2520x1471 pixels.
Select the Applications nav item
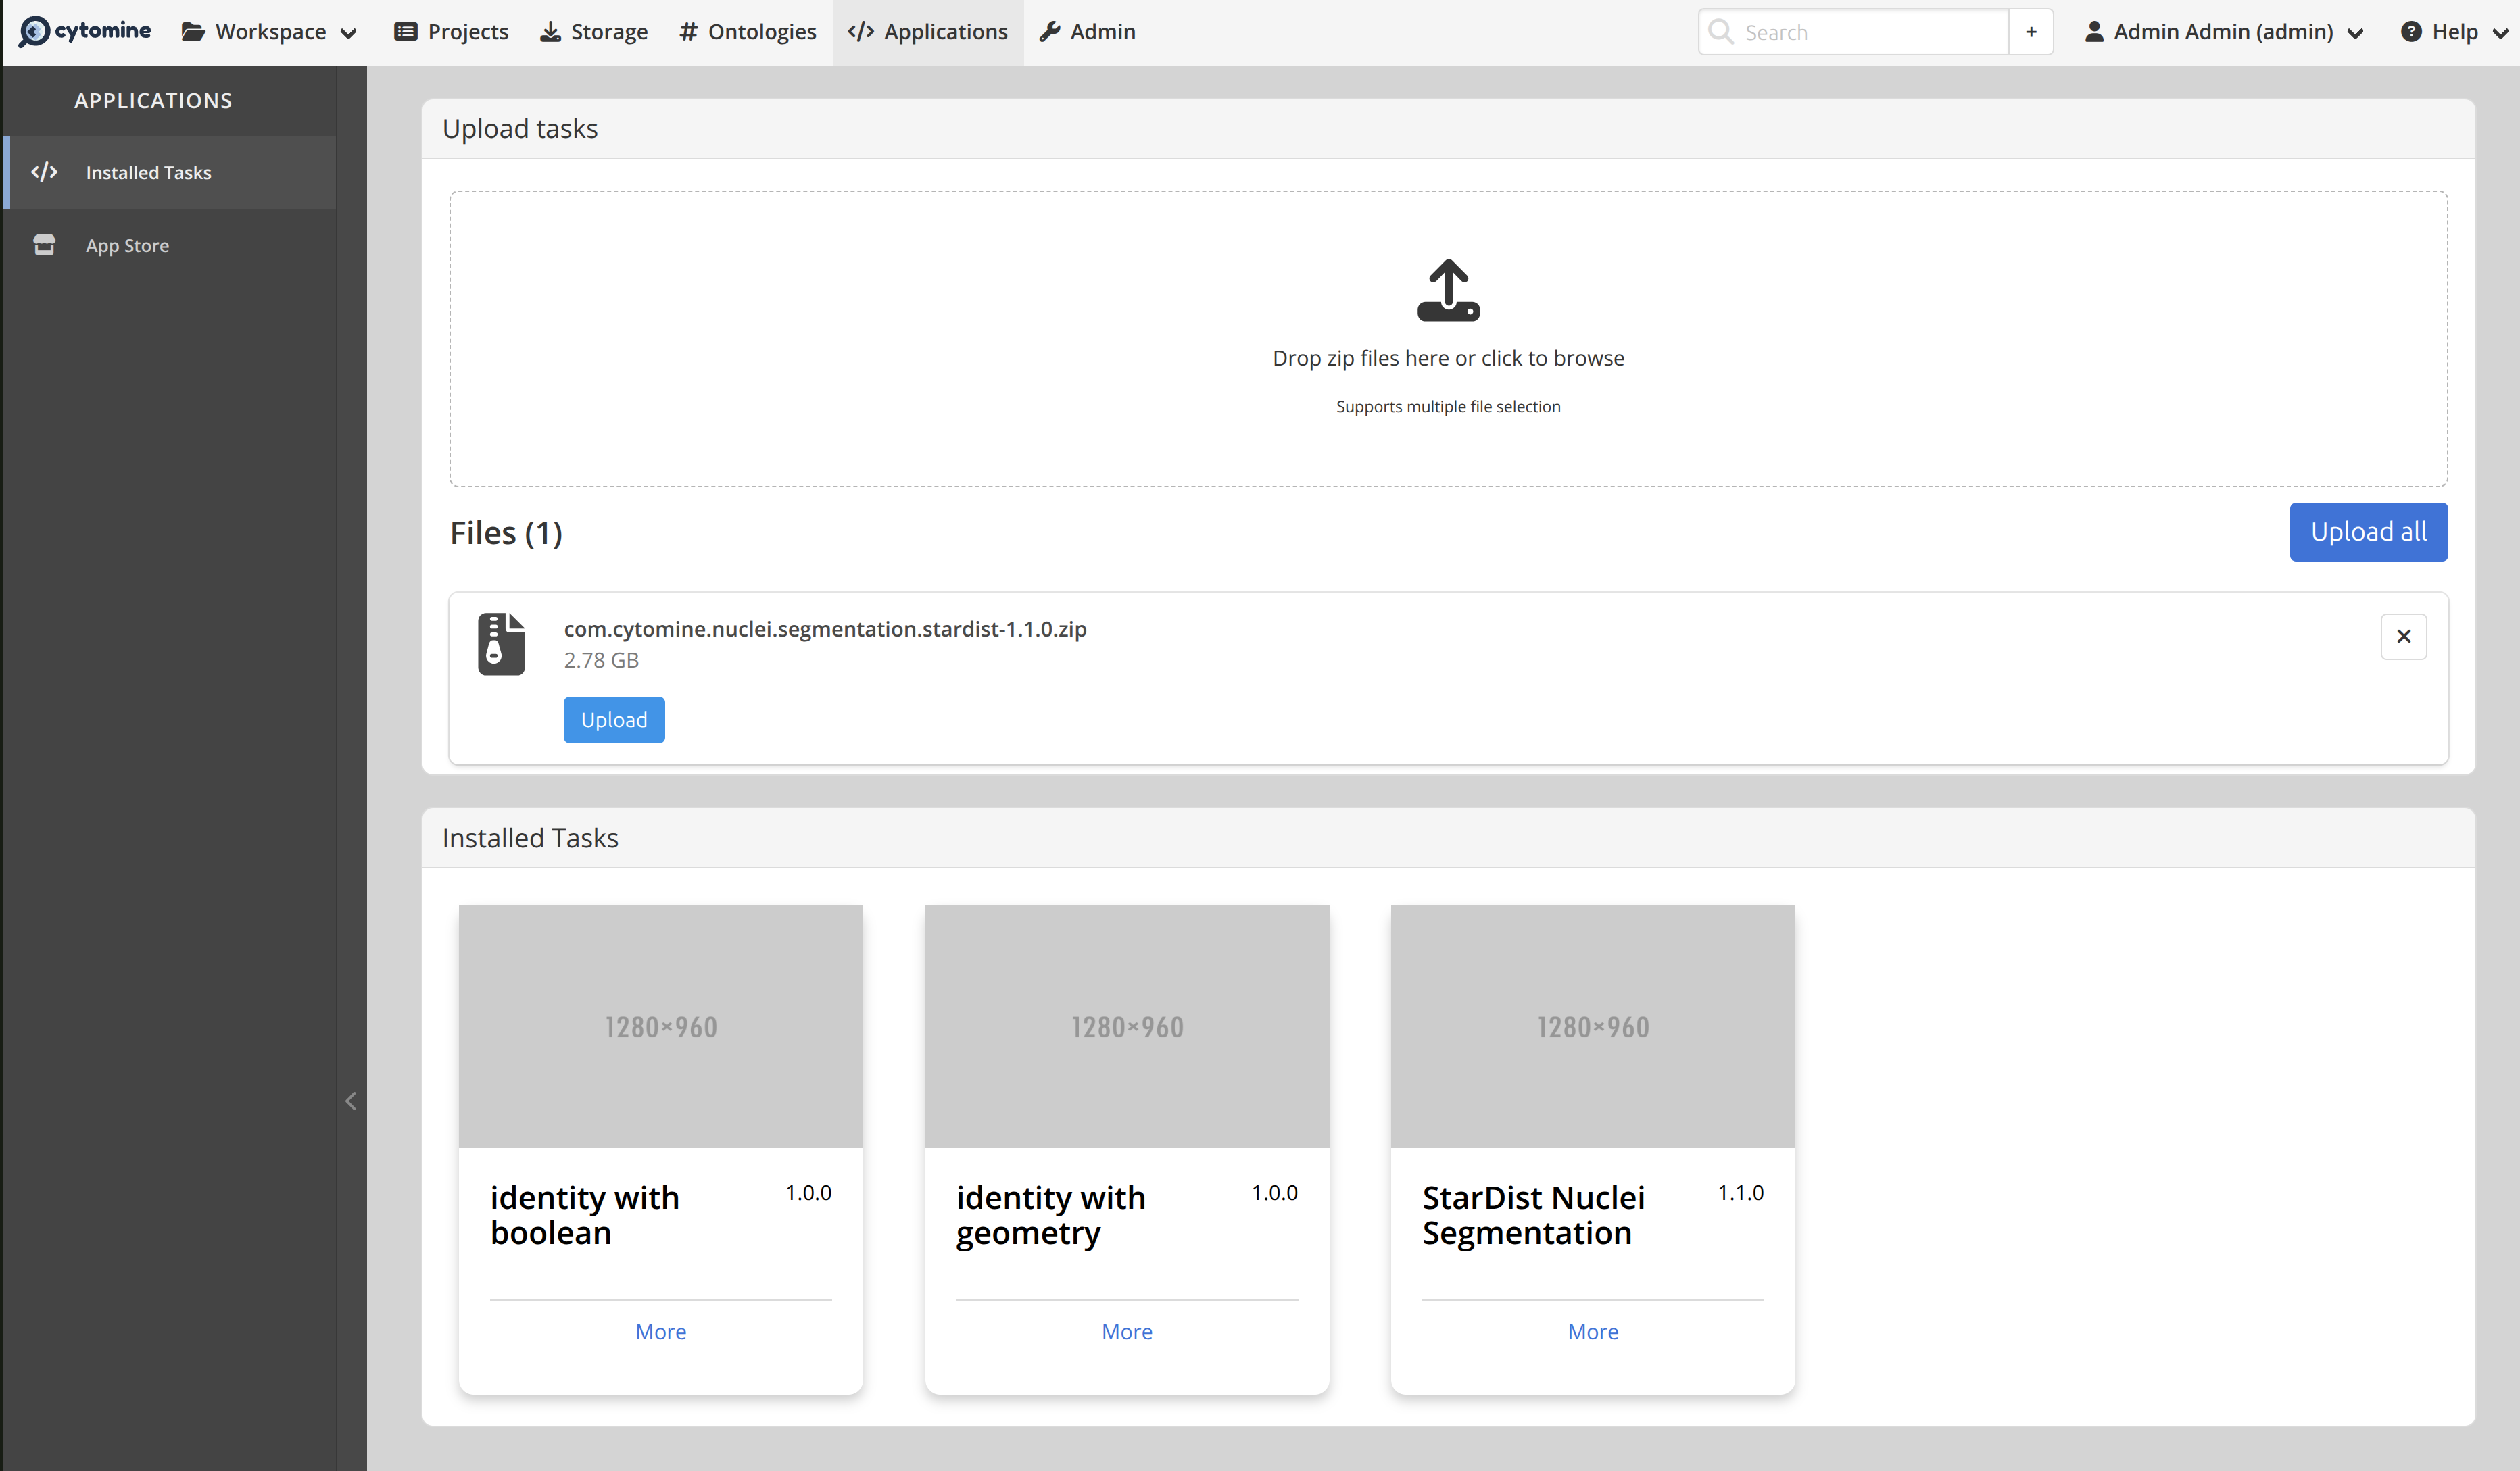pos(927,32)
